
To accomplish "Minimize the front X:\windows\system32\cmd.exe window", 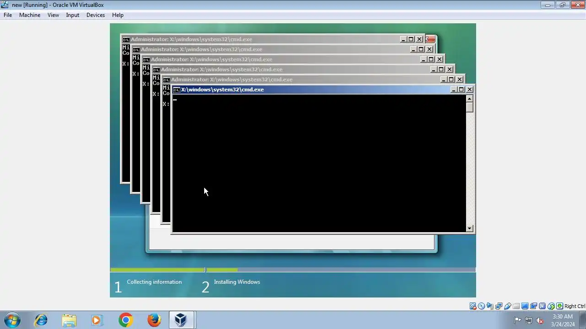I will 453,90.
